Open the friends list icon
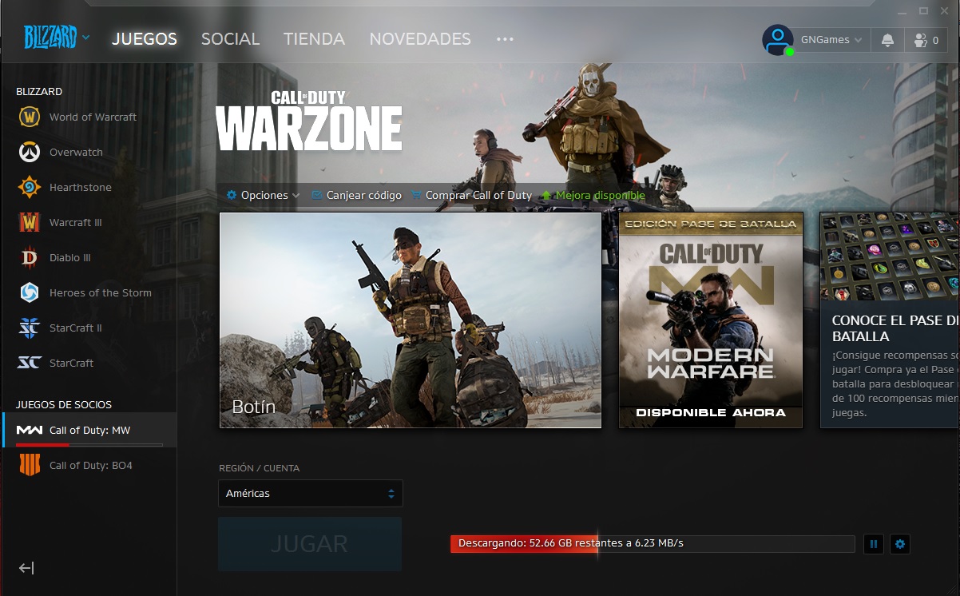The width and height of the screenshot is (960, 596). point(926,40)
